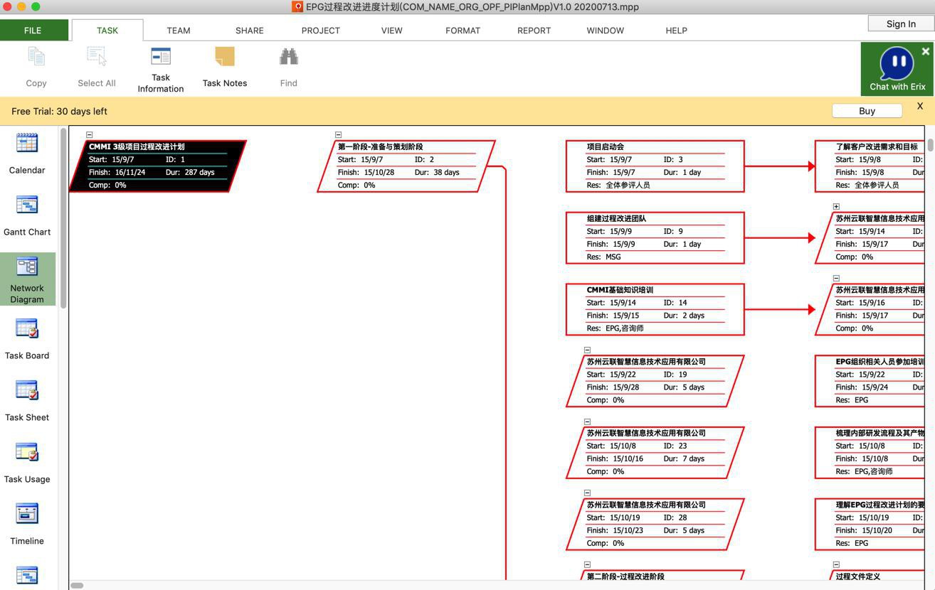Switch to the REPORT tab
This screenshot has height=590, width=935.
tap(534, 31)
